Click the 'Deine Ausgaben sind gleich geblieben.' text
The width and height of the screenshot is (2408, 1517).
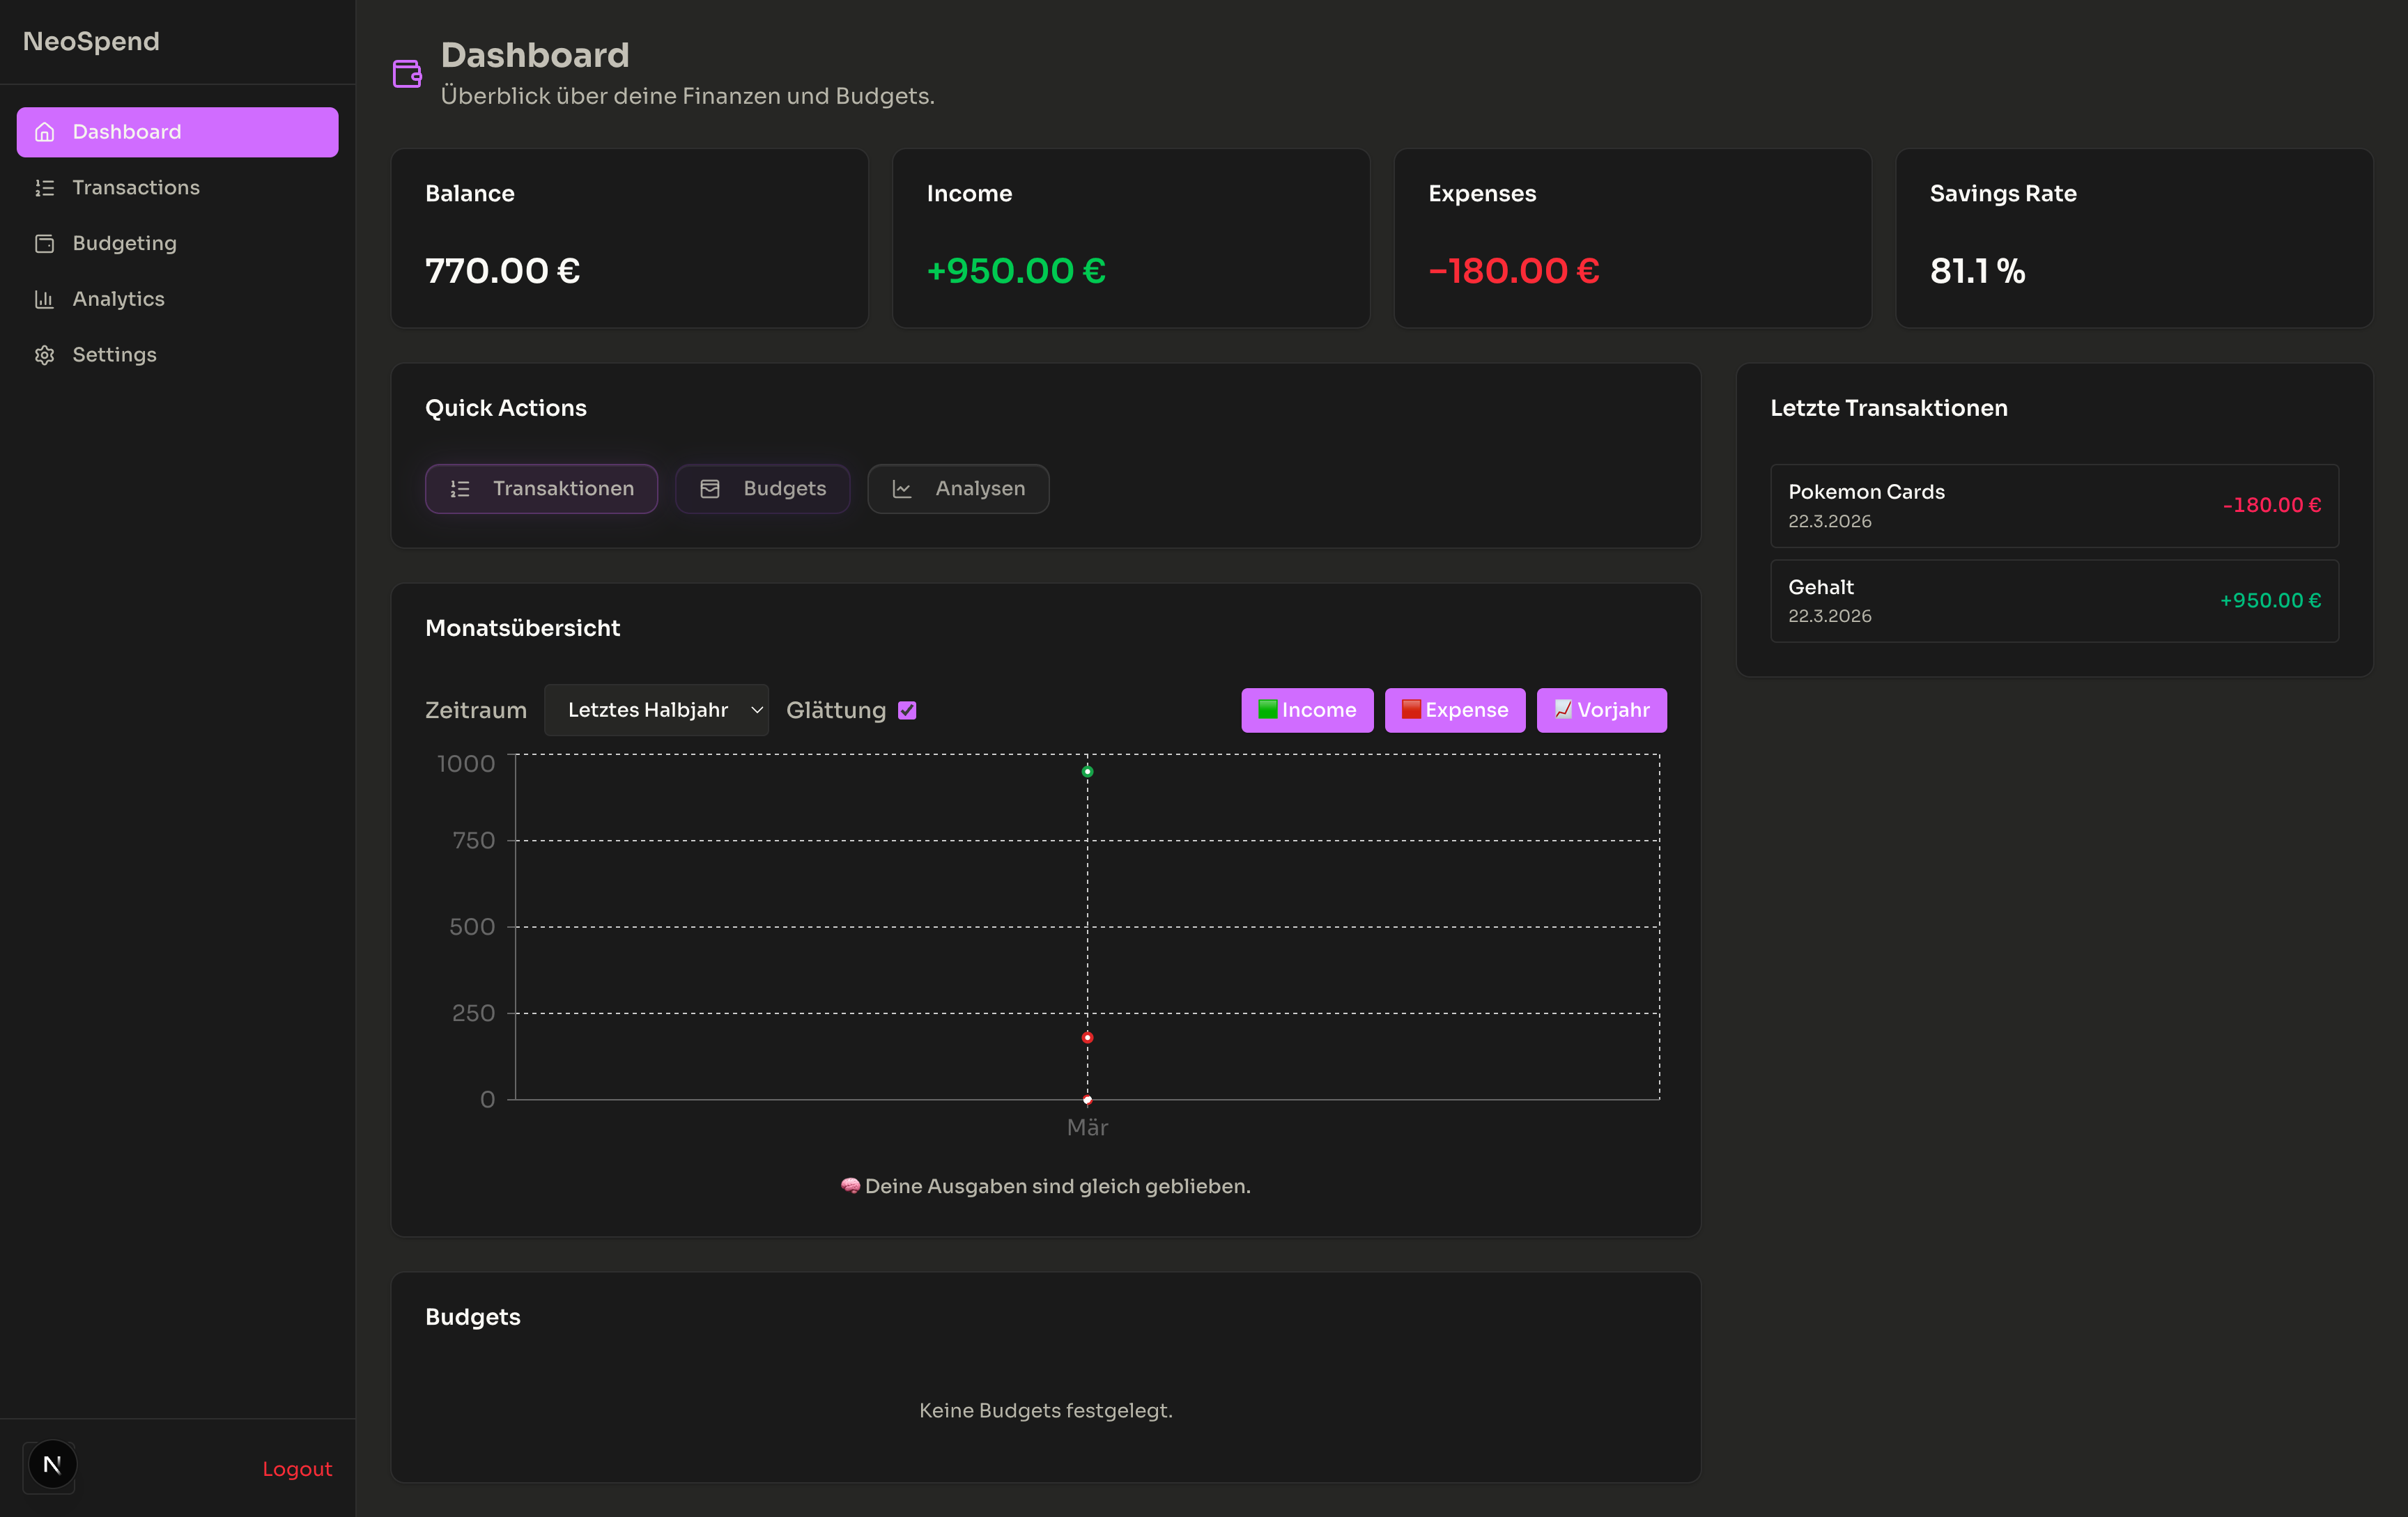coord(1058,1186)
